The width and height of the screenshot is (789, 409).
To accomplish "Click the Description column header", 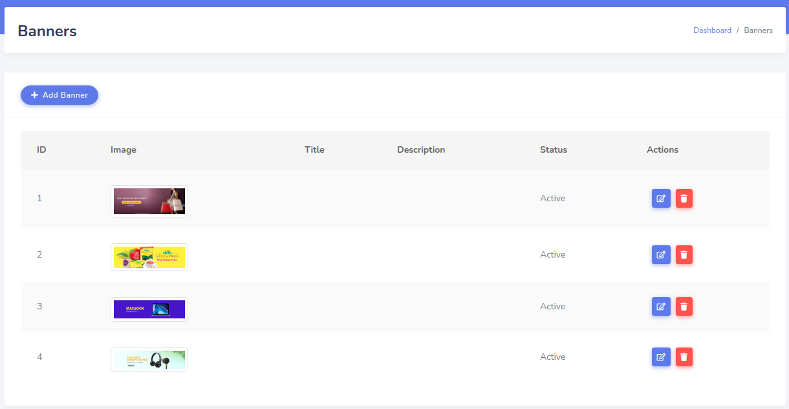I will coord(421,149).
